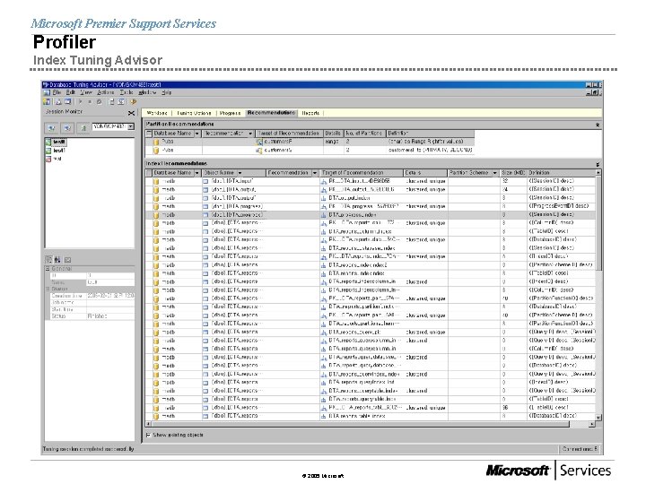
Task: Click the second Session Monitor button
Action: point(67,128)
